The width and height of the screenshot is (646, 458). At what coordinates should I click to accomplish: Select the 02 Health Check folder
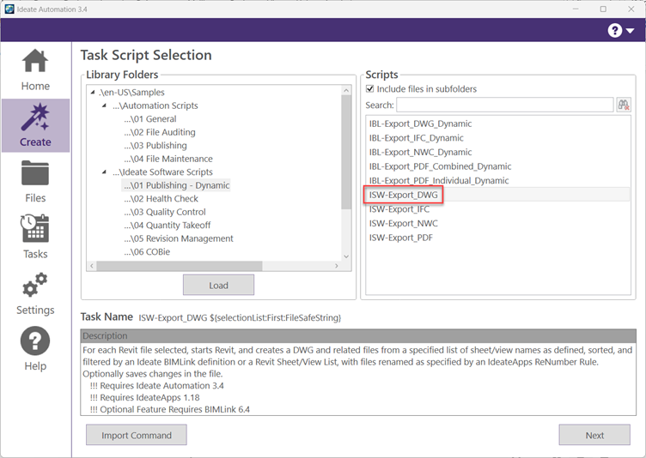(161, 199)
